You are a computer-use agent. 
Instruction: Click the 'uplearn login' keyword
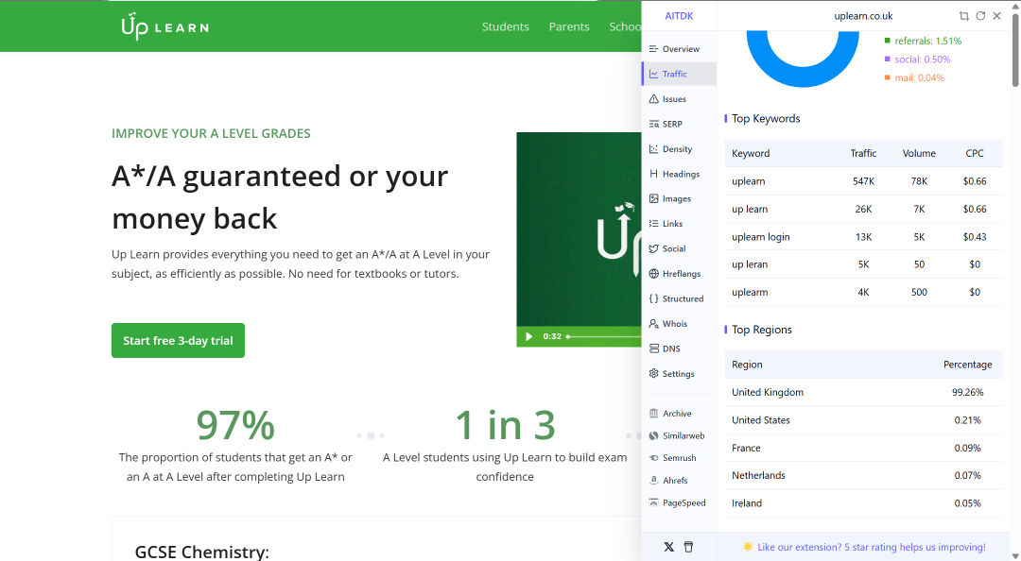coord(760,237)
